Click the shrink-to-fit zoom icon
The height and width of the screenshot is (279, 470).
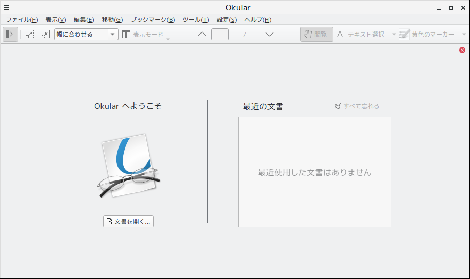pyautogui.click(x=45, y=34)
